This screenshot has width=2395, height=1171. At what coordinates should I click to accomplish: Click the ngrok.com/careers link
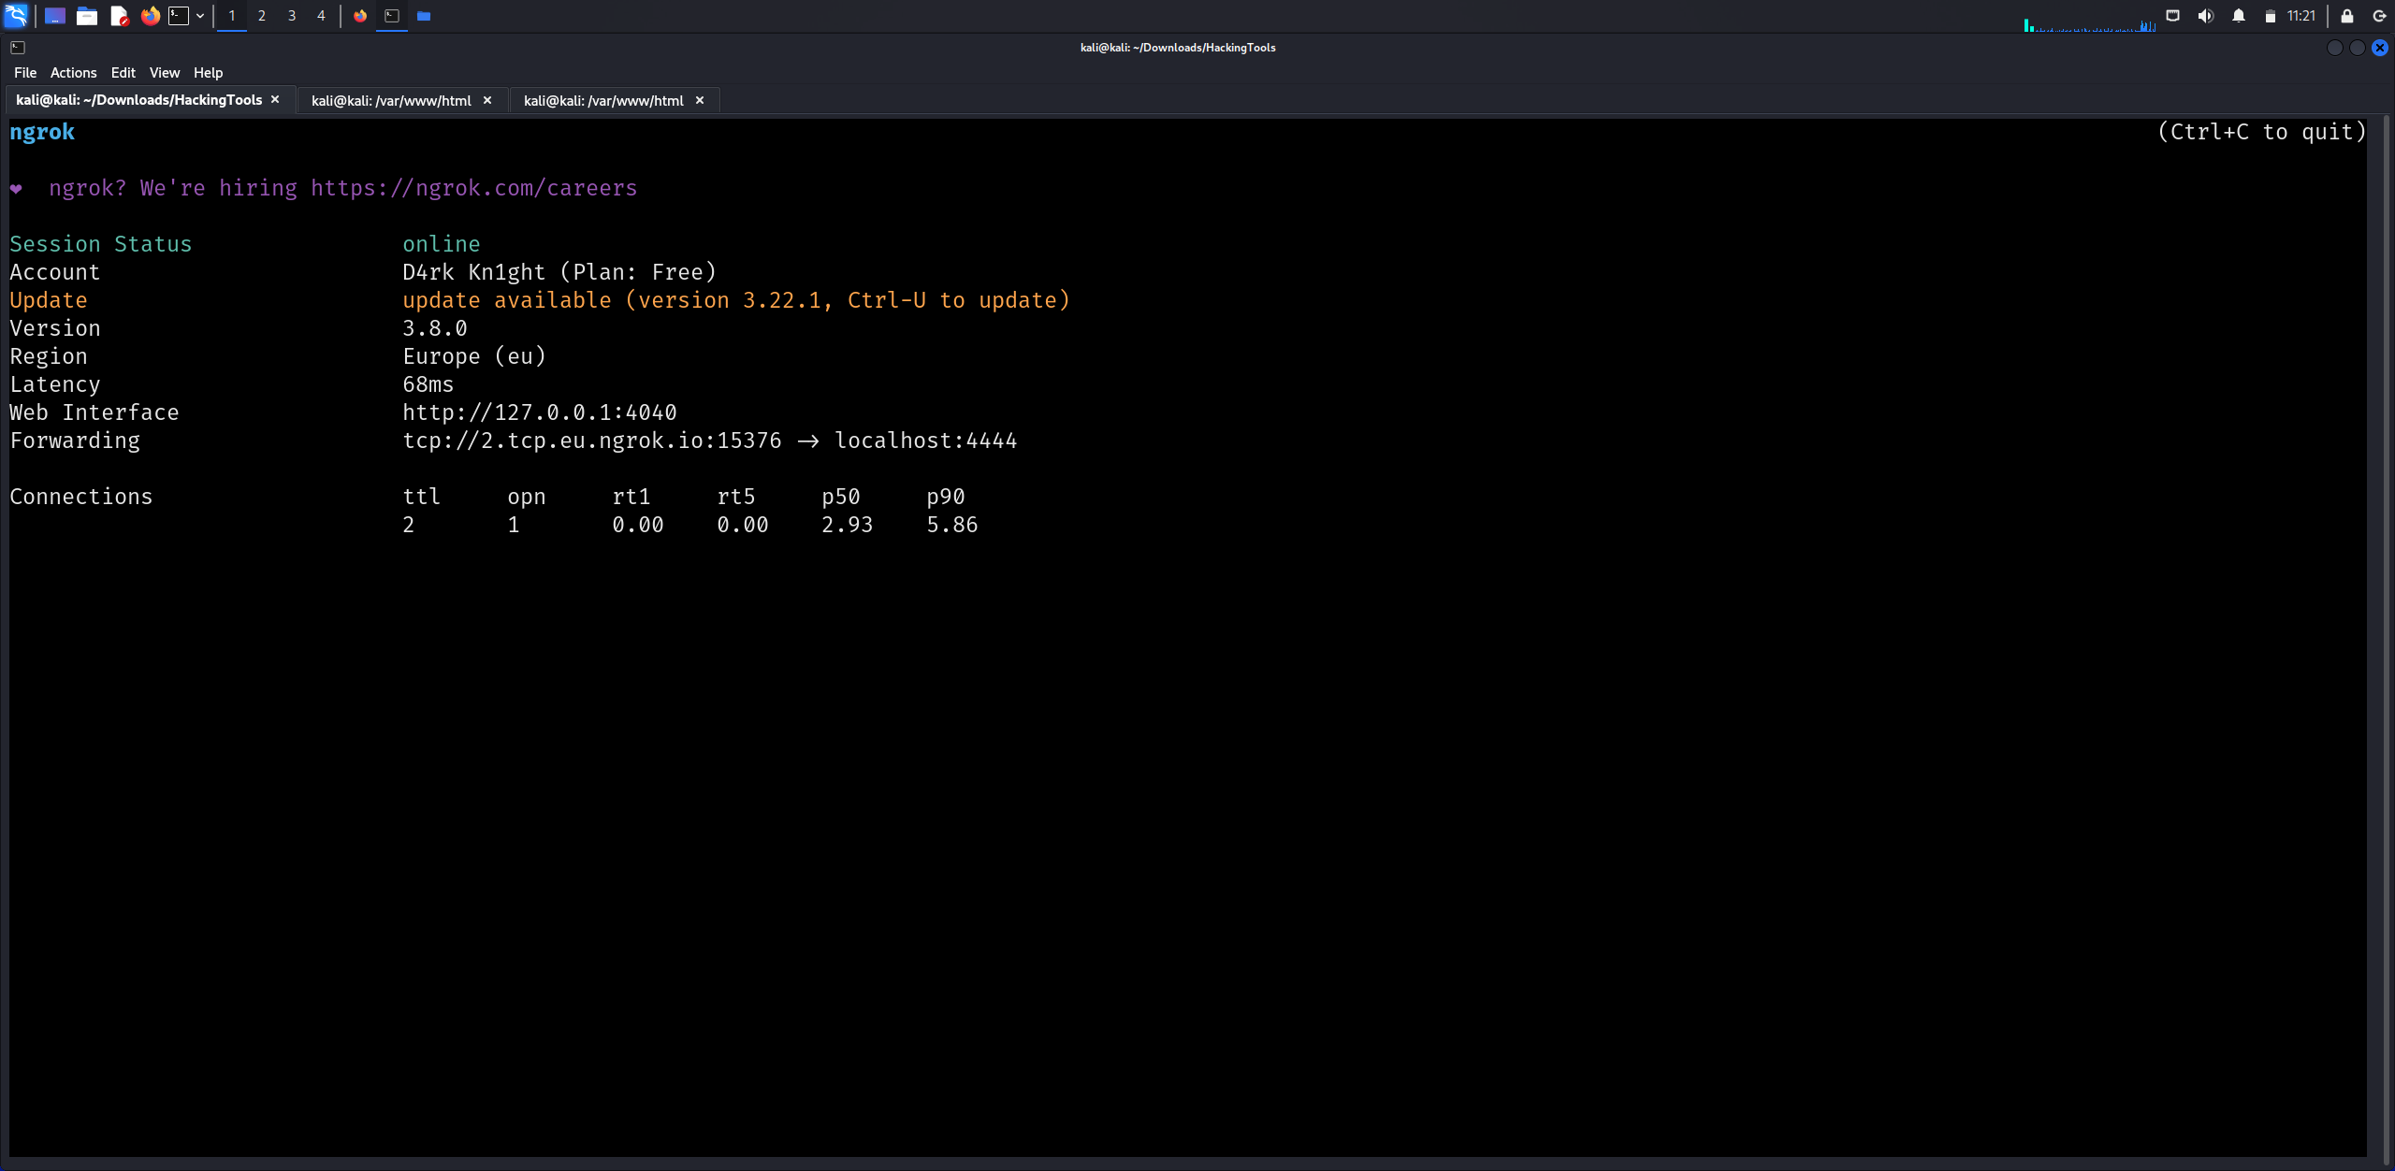[474, 188]
